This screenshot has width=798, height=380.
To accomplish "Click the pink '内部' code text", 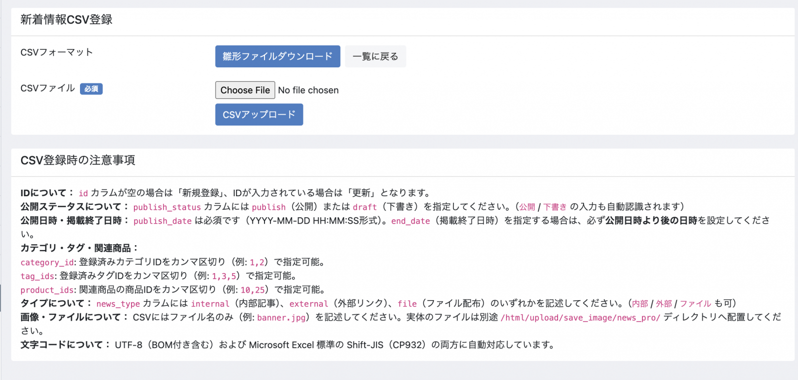I will coord(640,304).
